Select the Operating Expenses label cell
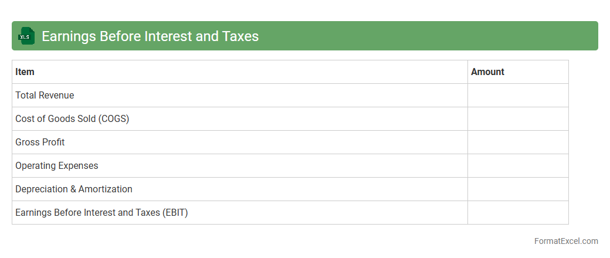The width and height of the screenshot is (610, 258). 57,165
